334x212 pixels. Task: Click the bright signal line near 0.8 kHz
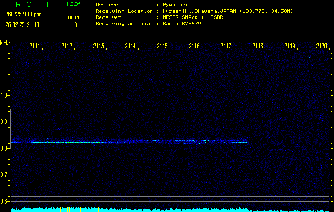(127, 142)
